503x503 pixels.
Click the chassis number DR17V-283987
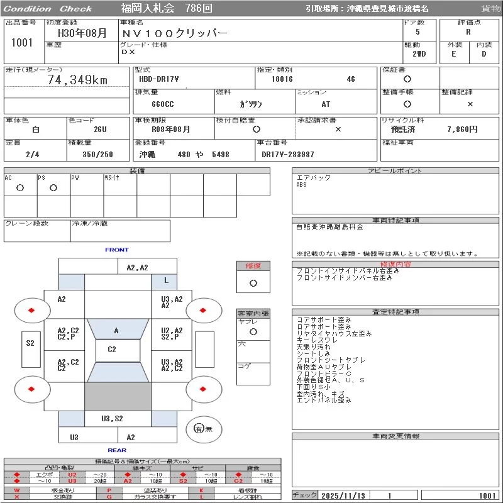(x=288, y=154)
